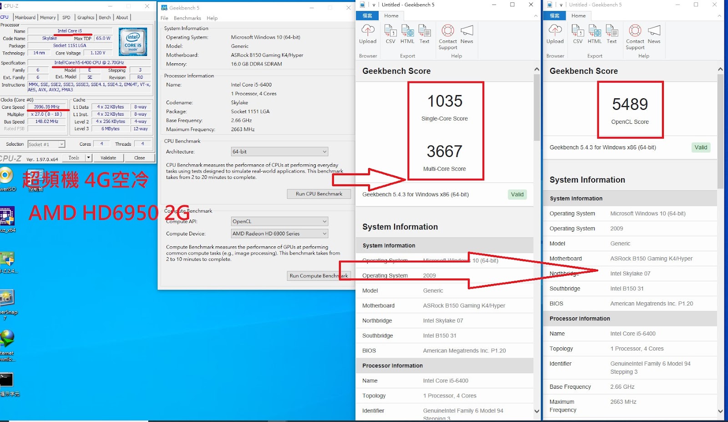728x422 pixels.
Task: Click scroll down arrow in middle Geekbench results
Action: (536, 411)
